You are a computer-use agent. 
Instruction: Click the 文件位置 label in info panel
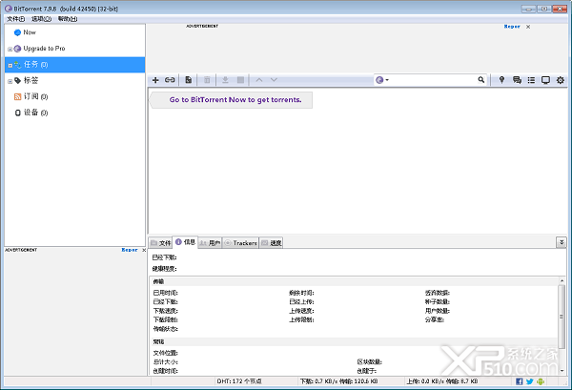[x=165, y=353]
